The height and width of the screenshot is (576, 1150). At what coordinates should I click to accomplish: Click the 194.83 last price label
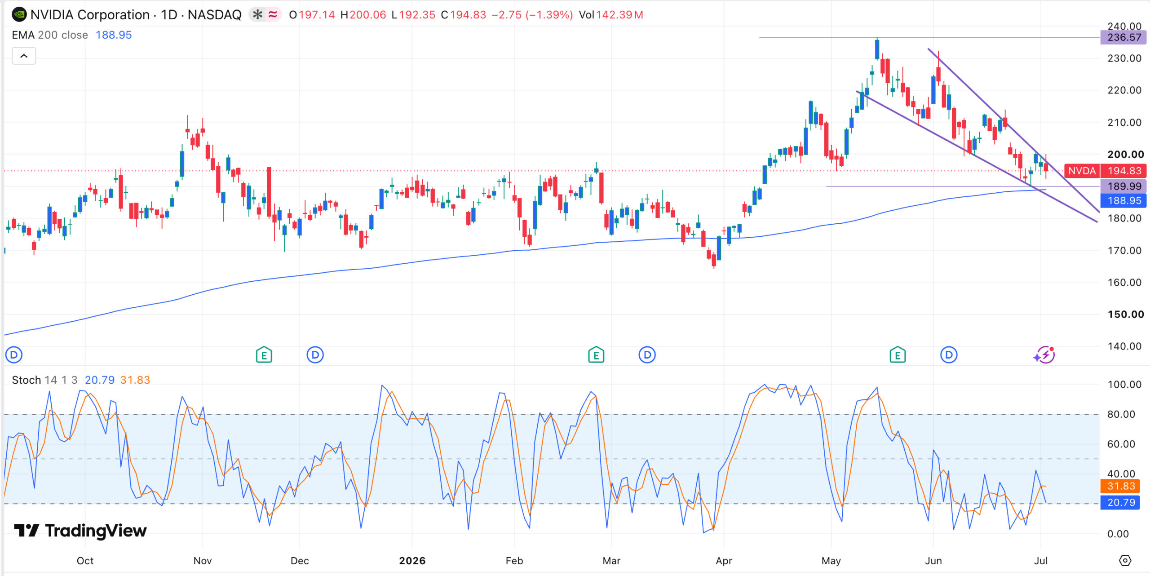(x=1124, y=171)
